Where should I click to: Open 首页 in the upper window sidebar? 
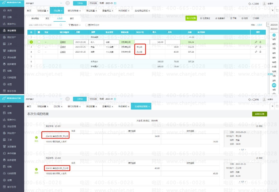(10, 11)
